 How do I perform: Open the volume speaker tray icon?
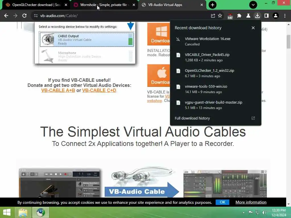(264, 212)
